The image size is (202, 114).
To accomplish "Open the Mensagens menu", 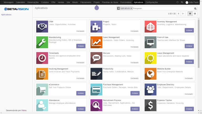I will [8, 2].
